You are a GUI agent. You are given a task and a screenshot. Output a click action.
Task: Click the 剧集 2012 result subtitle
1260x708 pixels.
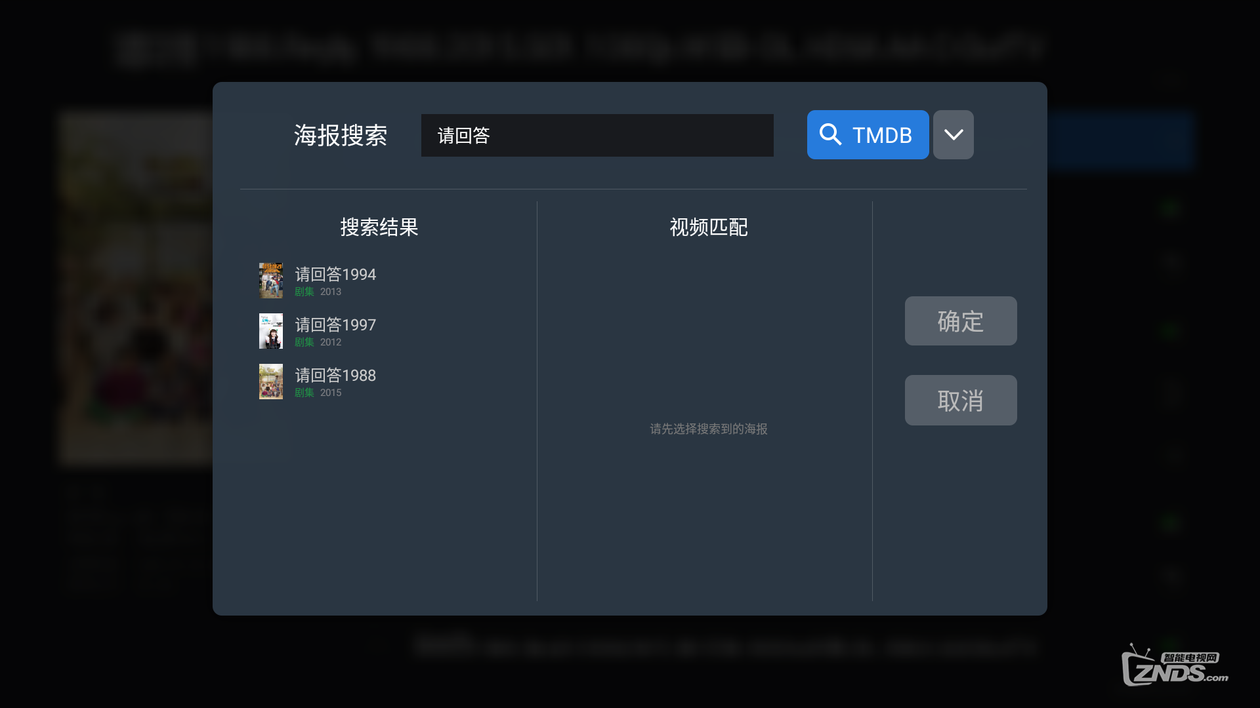318,342
